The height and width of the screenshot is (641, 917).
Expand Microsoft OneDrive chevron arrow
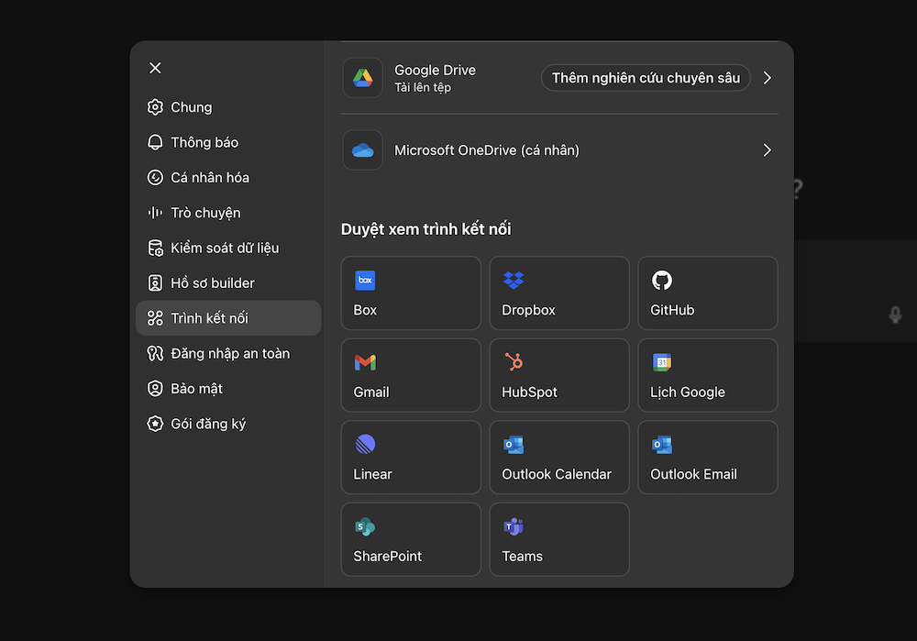768,150
